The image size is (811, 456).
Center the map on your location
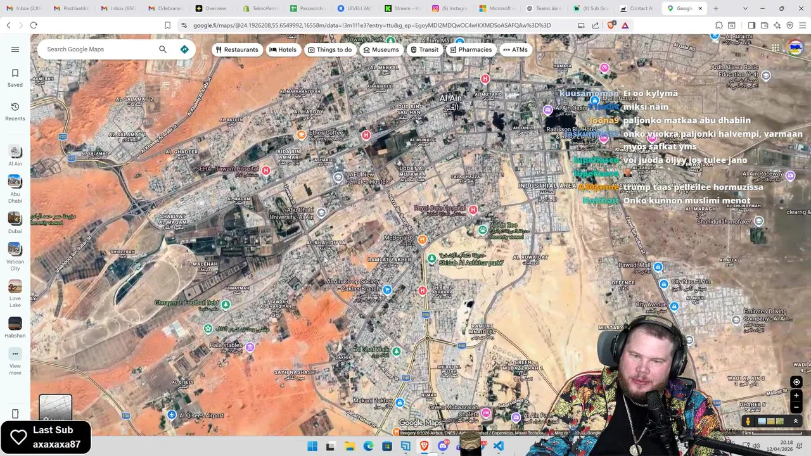(796, 382)
